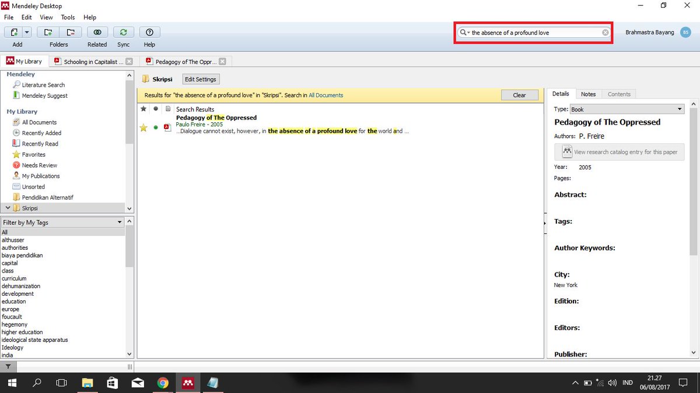Viewport: 700px width, 393px height.
Task: Select Literature Search in sidebar
Action: coord(43,85)
